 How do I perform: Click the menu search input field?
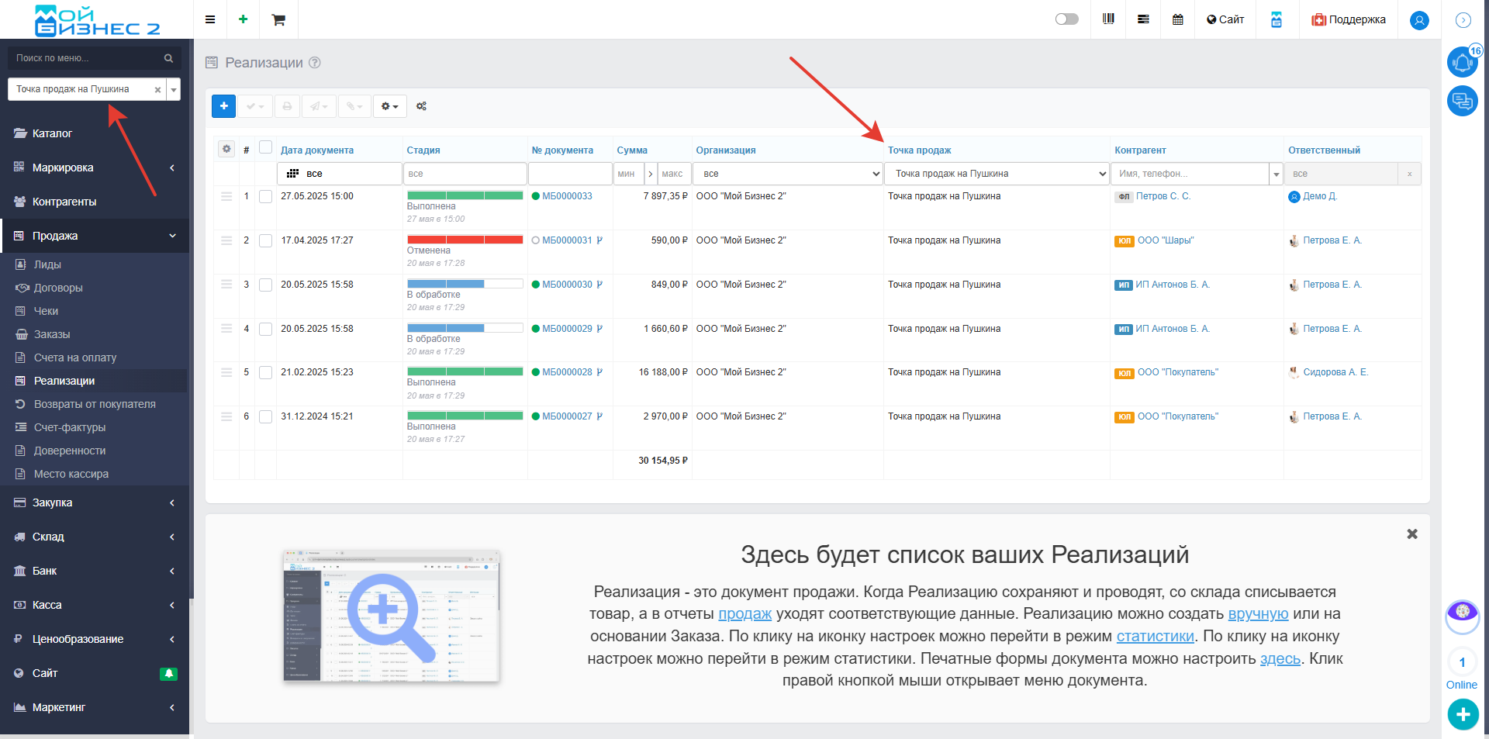(x=87, y=58)
